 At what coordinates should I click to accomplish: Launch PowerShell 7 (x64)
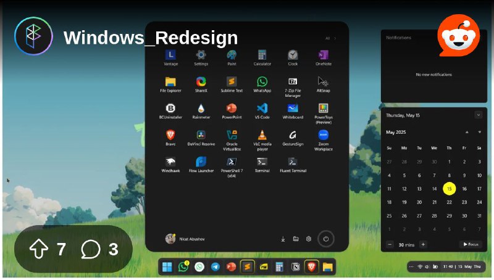[x=232, y=167]
